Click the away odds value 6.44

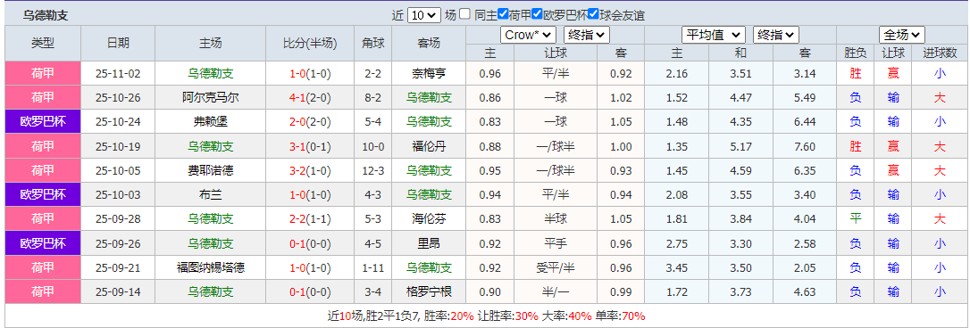[x=805, y=122]
